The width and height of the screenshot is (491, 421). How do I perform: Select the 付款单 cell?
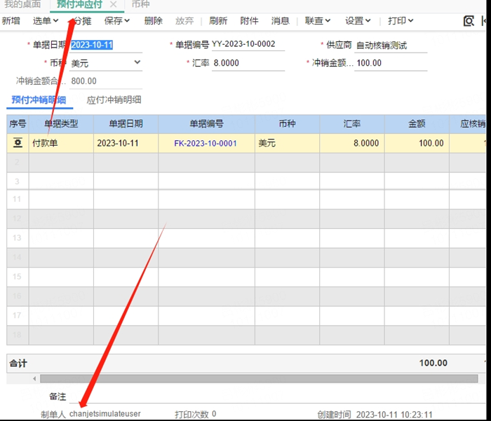point(61,144)
